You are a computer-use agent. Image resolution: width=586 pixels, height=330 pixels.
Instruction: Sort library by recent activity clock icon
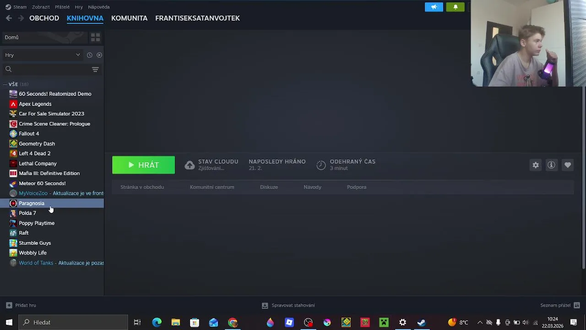90,55
